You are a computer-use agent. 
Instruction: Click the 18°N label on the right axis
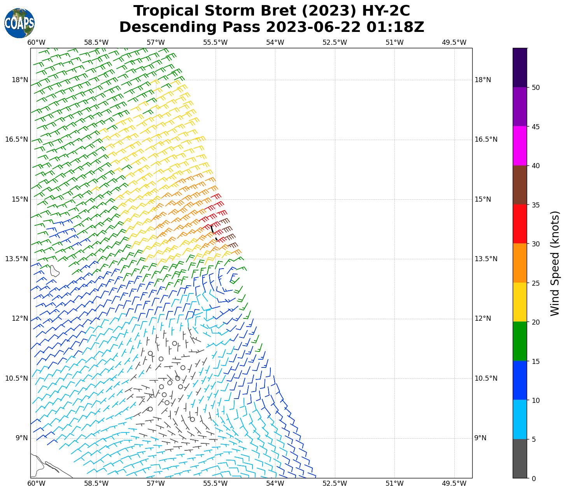point(483,80)
